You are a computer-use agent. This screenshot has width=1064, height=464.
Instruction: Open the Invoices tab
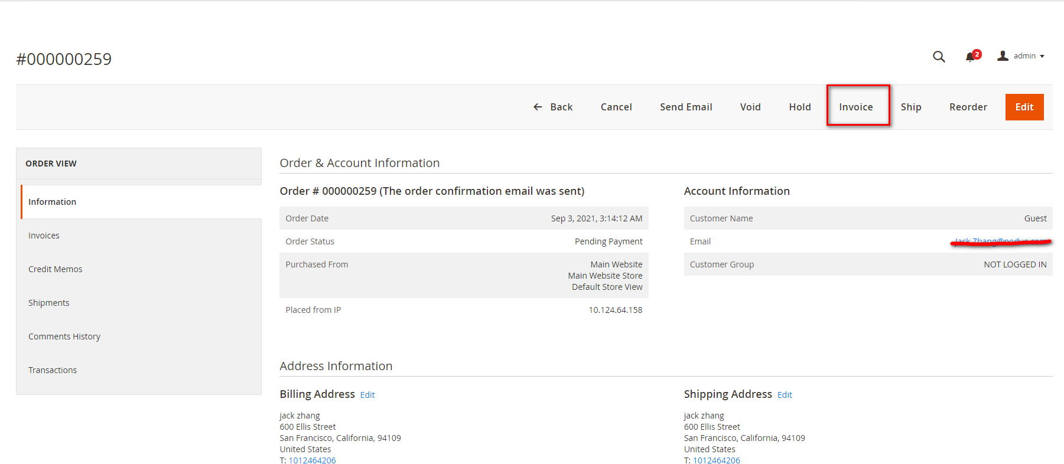coord(44,236)
